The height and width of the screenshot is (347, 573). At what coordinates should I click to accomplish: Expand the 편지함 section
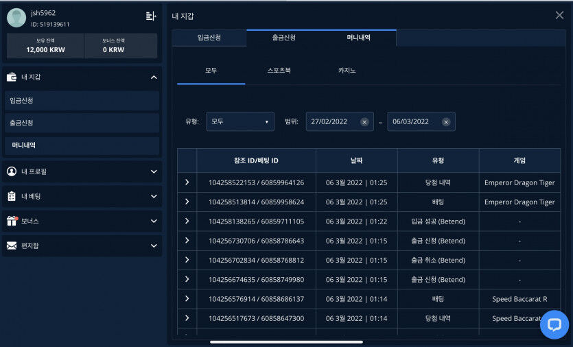coord(154,246)
